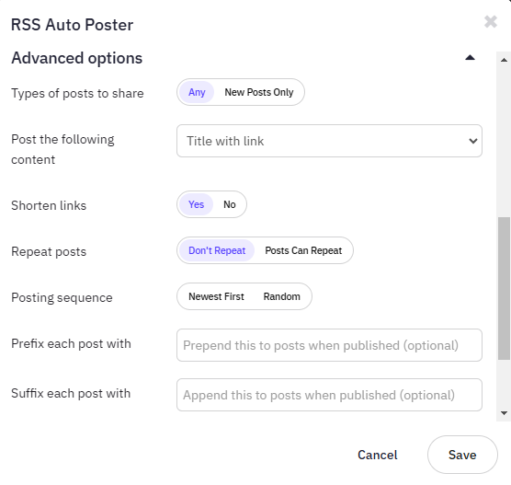Select New Posts Only option
This screenshot has height=485, width=511.
pyautogui.click(x=259, y=92)
